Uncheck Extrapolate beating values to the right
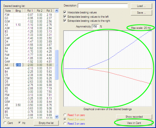The image size is (156, 128). point(65,21)
